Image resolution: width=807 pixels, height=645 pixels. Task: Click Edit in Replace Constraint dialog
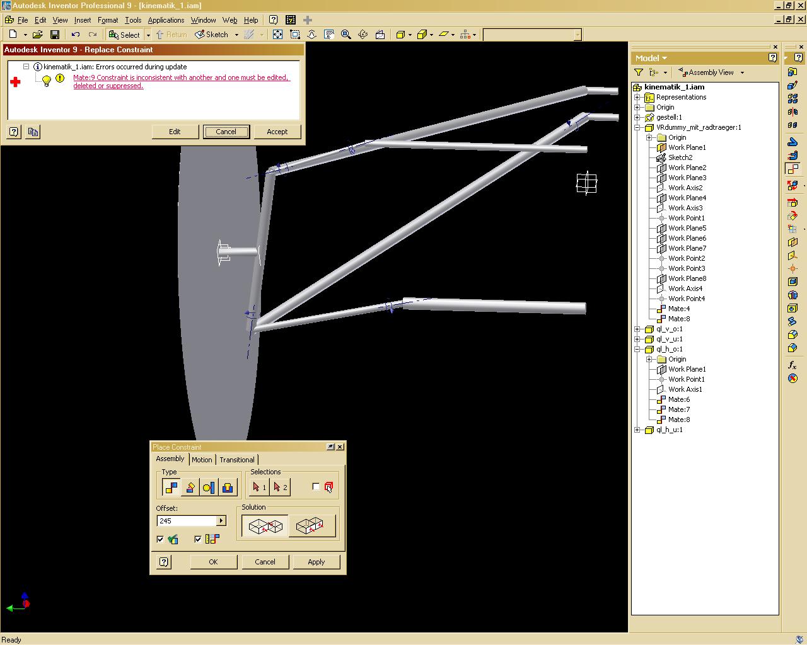(x=175, y=132)
